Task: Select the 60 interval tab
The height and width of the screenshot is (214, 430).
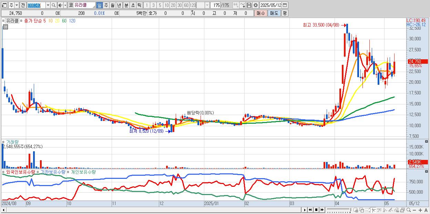Action: pos(186,5)
